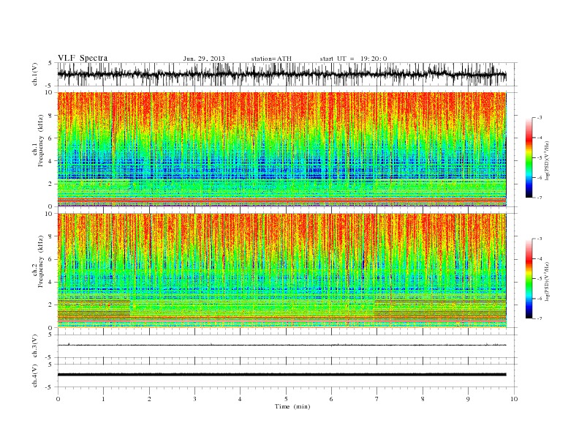Image resolution: width=579 pixels, height=448 pixels.
Task: Click the "ch.1(V)" waveform axis label
Action: point(35,74)
